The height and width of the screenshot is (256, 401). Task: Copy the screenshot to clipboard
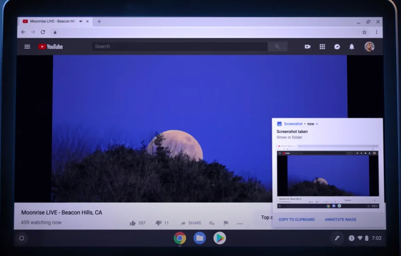tap(296, 219)
